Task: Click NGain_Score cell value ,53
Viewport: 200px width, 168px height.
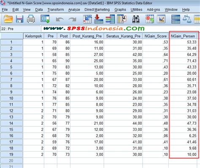Action: pos(156,42)
